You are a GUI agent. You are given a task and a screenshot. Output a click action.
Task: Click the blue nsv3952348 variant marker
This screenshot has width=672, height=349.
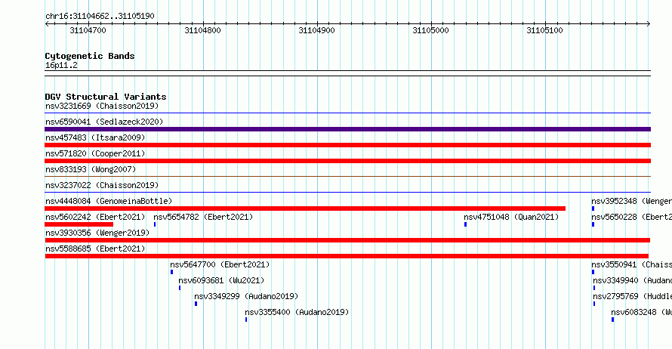click(x=593, y=208)
